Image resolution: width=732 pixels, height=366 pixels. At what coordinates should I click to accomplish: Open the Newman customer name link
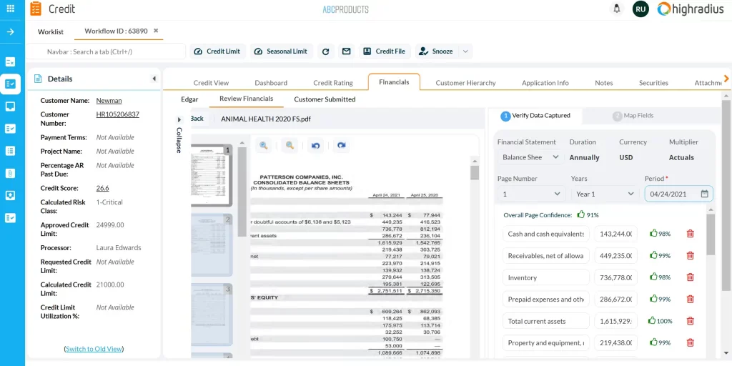pyautogui.click(x=109, y=100)
